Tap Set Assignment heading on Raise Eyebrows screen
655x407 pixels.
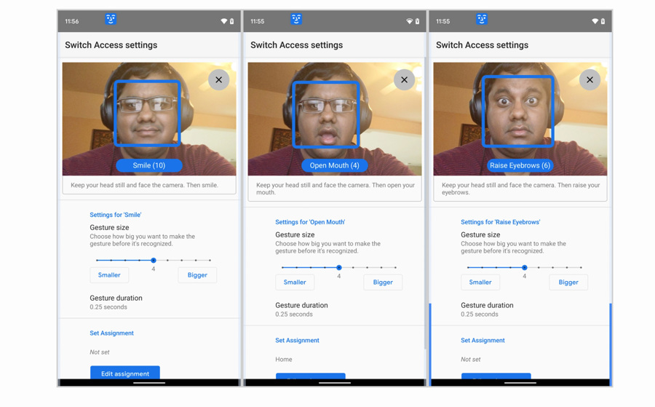(483, 340)
